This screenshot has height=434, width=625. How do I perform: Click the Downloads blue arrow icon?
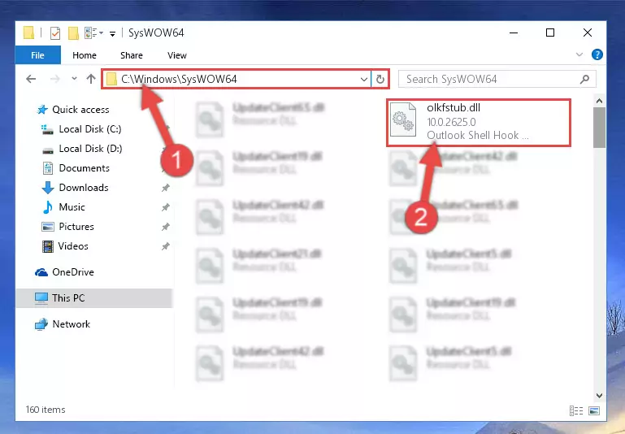point(48,188)
